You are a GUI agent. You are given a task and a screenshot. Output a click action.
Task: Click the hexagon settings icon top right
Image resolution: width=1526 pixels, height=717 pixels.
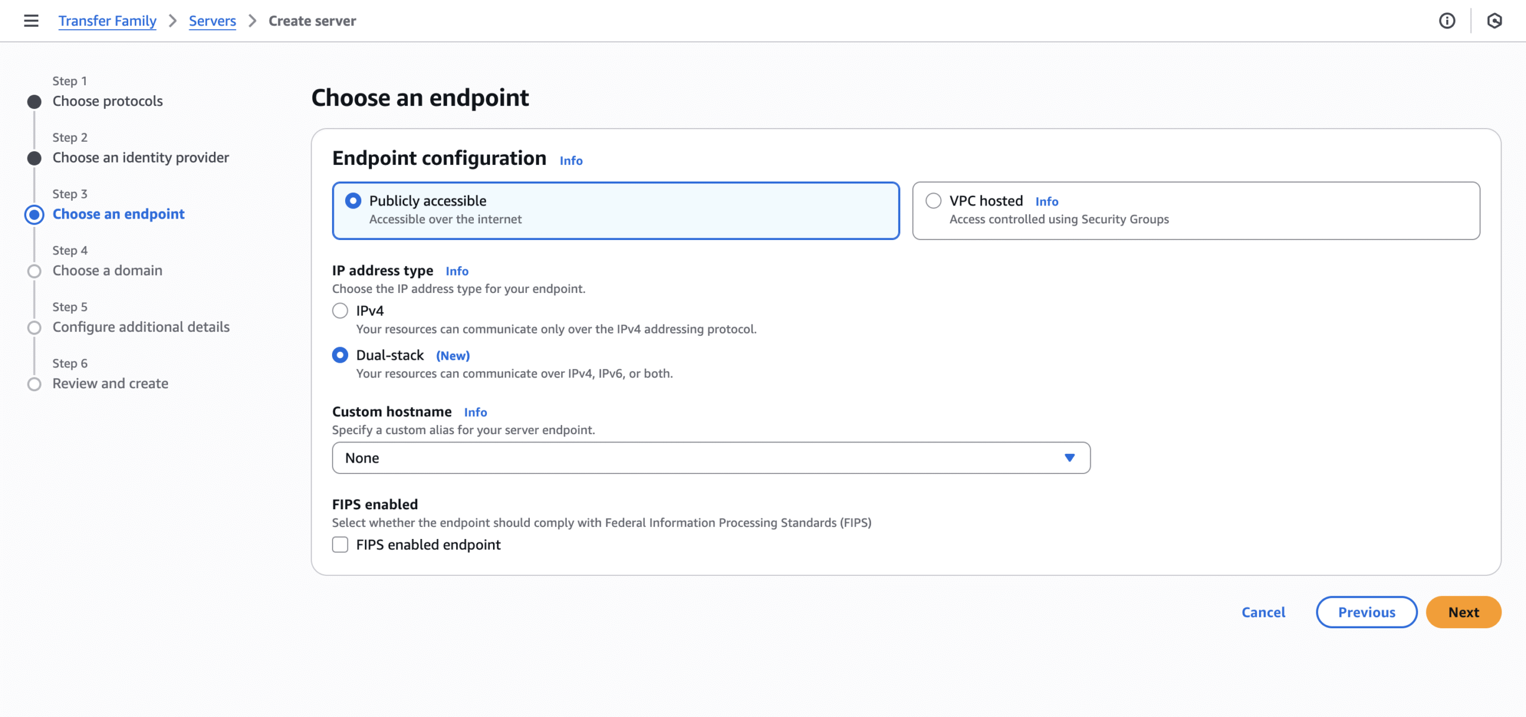point(1494,21)
